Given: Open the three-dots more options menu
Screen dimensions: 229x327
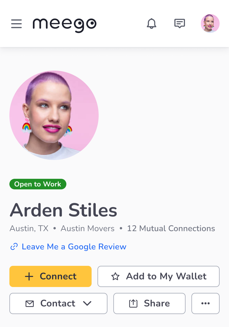Looking at the screenshot, I should pyautogui.click(x=206, y=303).
